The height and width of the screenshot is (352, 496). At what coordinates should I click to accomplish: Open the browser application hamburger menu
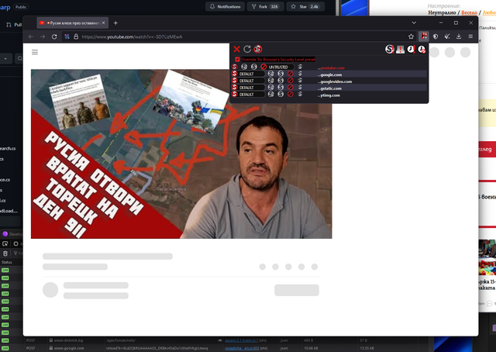(470, 36)
